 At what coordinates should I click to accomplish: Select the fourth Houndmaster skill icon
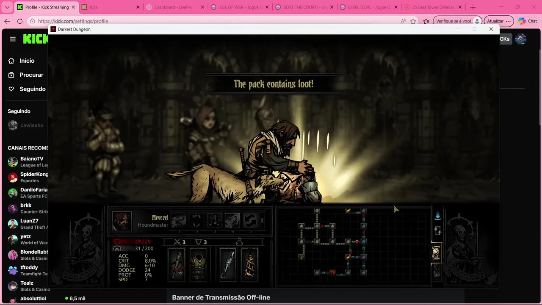[x=232, y=220]
